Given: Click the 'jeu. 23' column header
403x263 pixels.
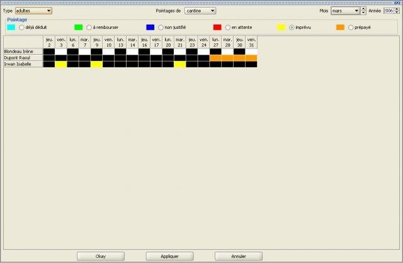Looking at the screenshot, I should 192,42.
